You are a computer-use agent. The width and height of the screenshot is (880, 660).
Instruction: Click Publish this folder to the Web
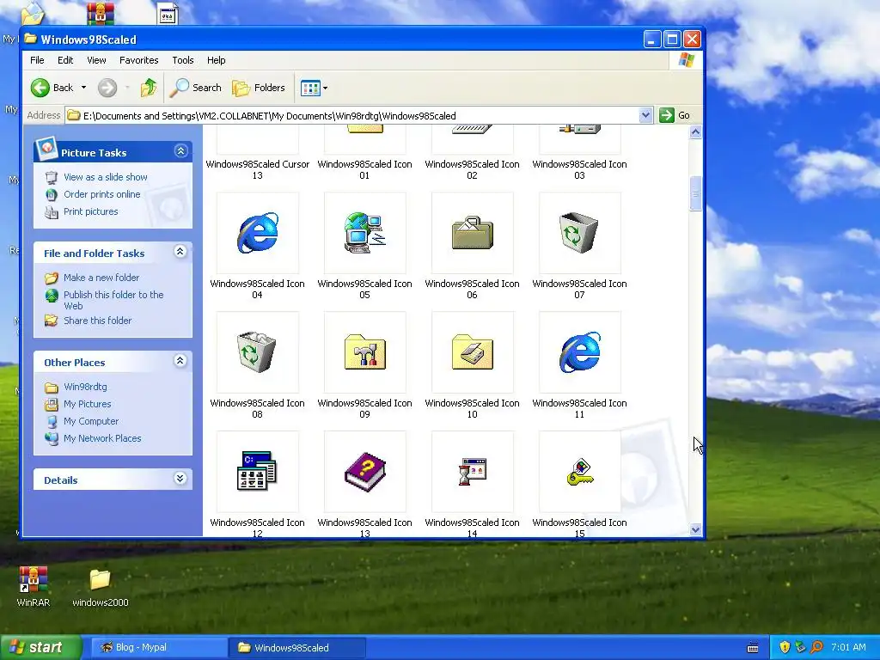click(113, 300)
